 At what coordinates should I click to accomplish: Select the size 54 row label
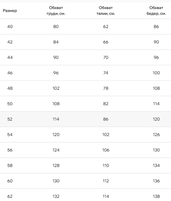click(x=10, y=135)
